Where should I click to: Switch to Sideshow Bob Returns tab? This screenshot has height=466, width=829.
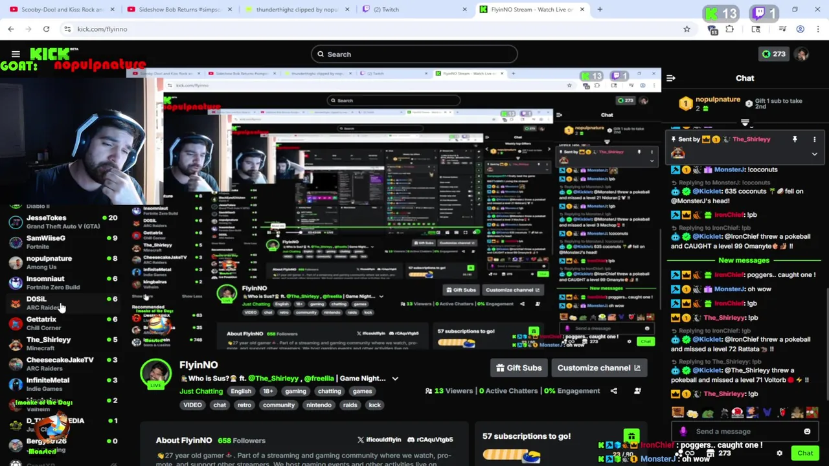click(177, 9)
